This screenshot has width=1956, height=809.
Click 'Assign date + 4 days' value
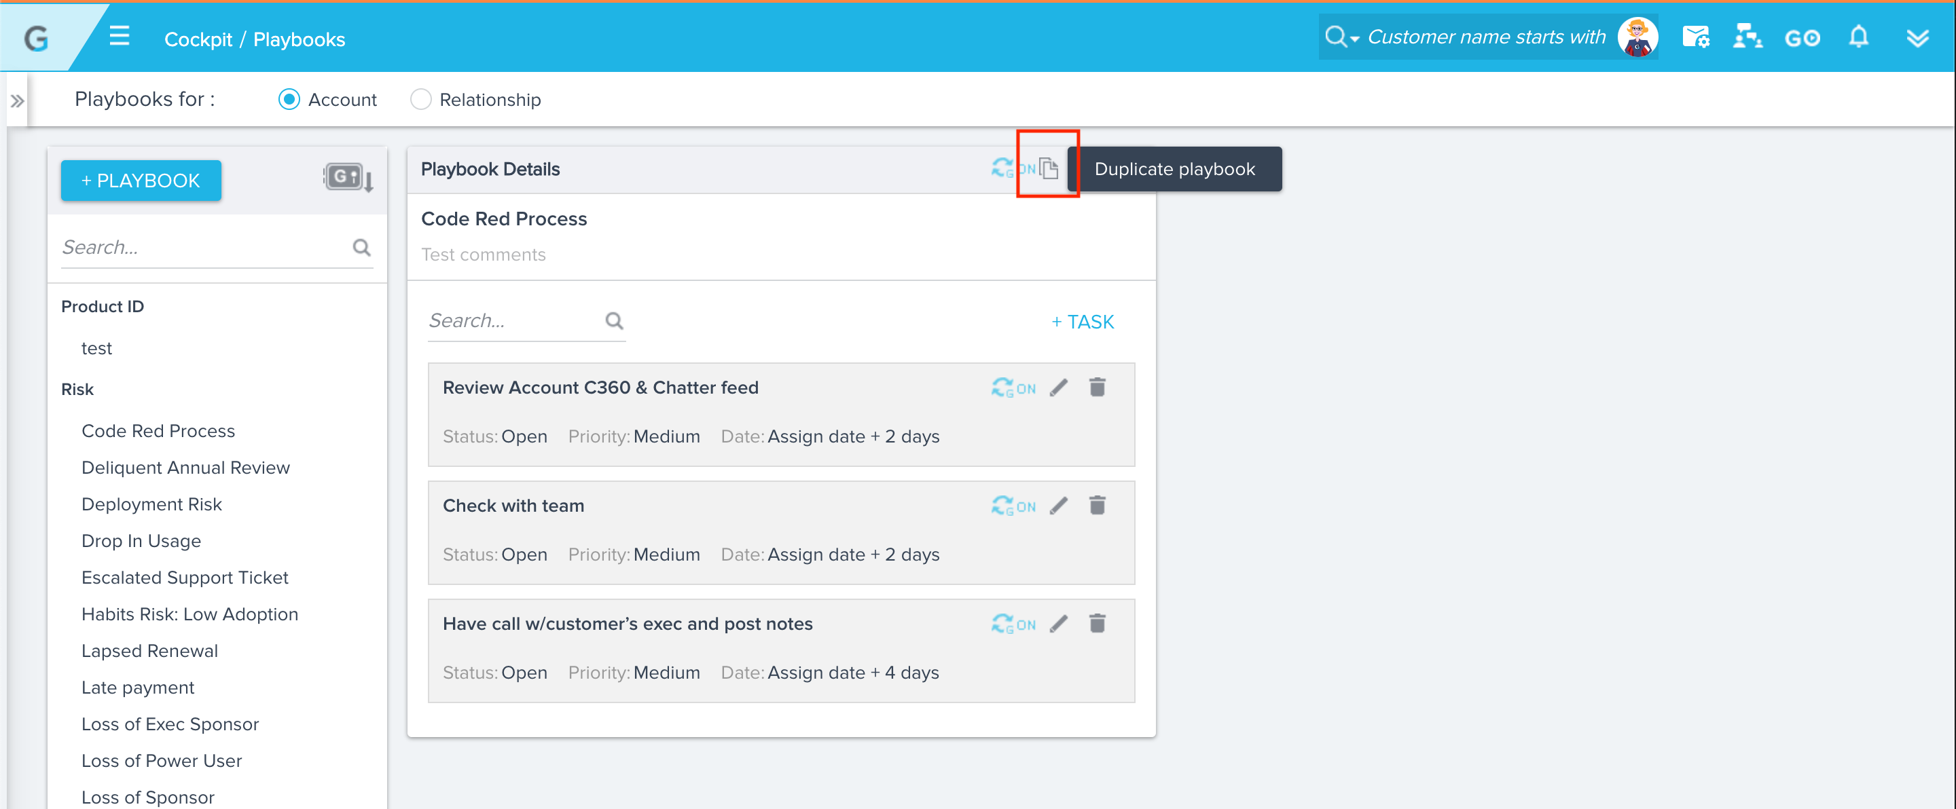[x=854, y=673]
